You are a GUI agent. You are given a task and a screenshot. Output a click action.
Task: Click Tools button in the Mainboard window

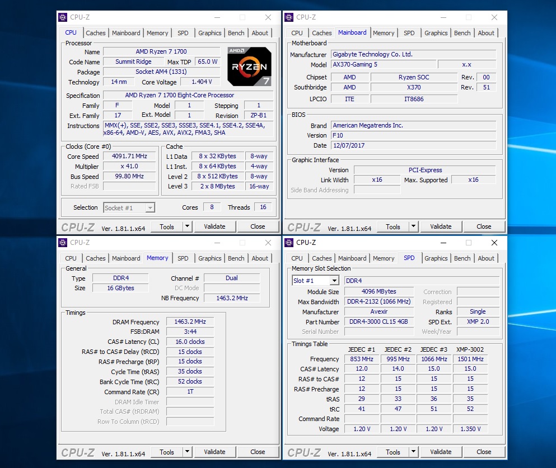pyautogui.click(x=393, y=226)
